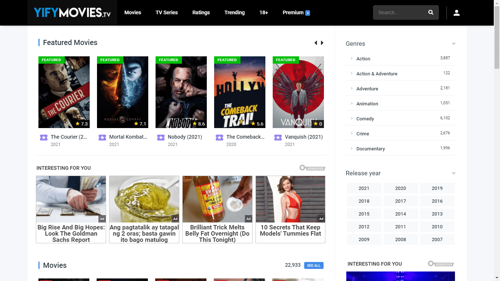Click the YIFYMovies.tv logo
The height and width of the screenshot is (281, 500).
[72, 13]
